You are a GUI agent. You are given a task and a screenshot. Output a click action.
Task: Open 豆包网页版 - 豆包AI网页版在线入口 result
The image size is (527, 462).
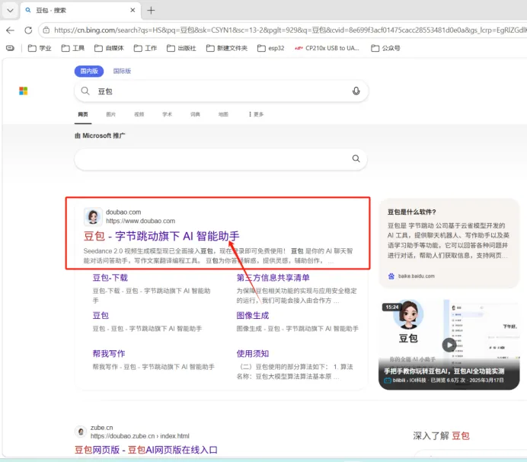[146, 450]
